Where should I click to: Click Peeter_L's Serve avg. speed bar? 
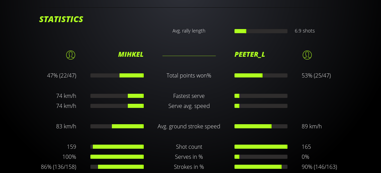pyautogui.click(x=261, y=106)
